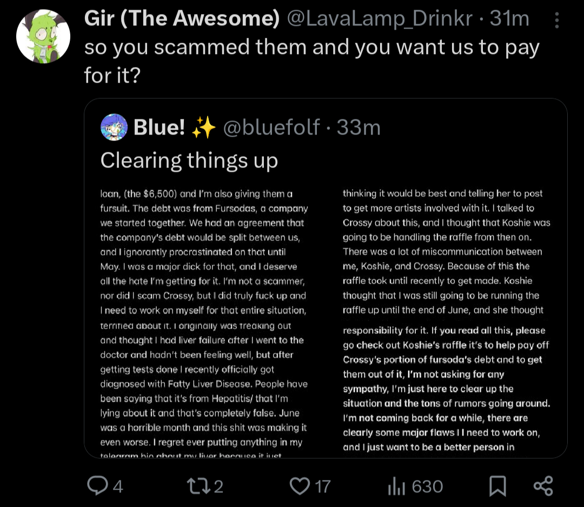View analytics bar chart icon
The width and height of the screenshot is (584, 507).
click(x=396, y=486)
